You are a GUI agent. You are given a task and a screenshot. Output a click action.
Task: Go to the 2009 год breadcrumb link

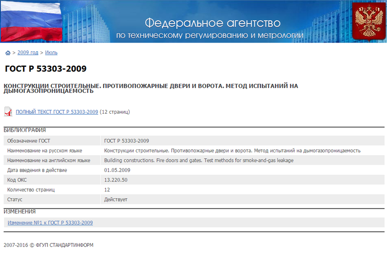pos(28,53)
